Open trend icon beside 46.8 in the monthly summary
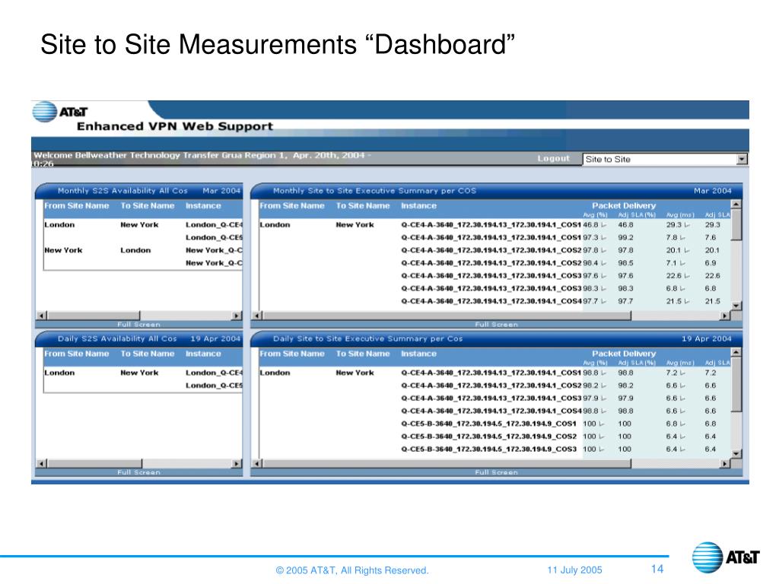 [603, 225]
